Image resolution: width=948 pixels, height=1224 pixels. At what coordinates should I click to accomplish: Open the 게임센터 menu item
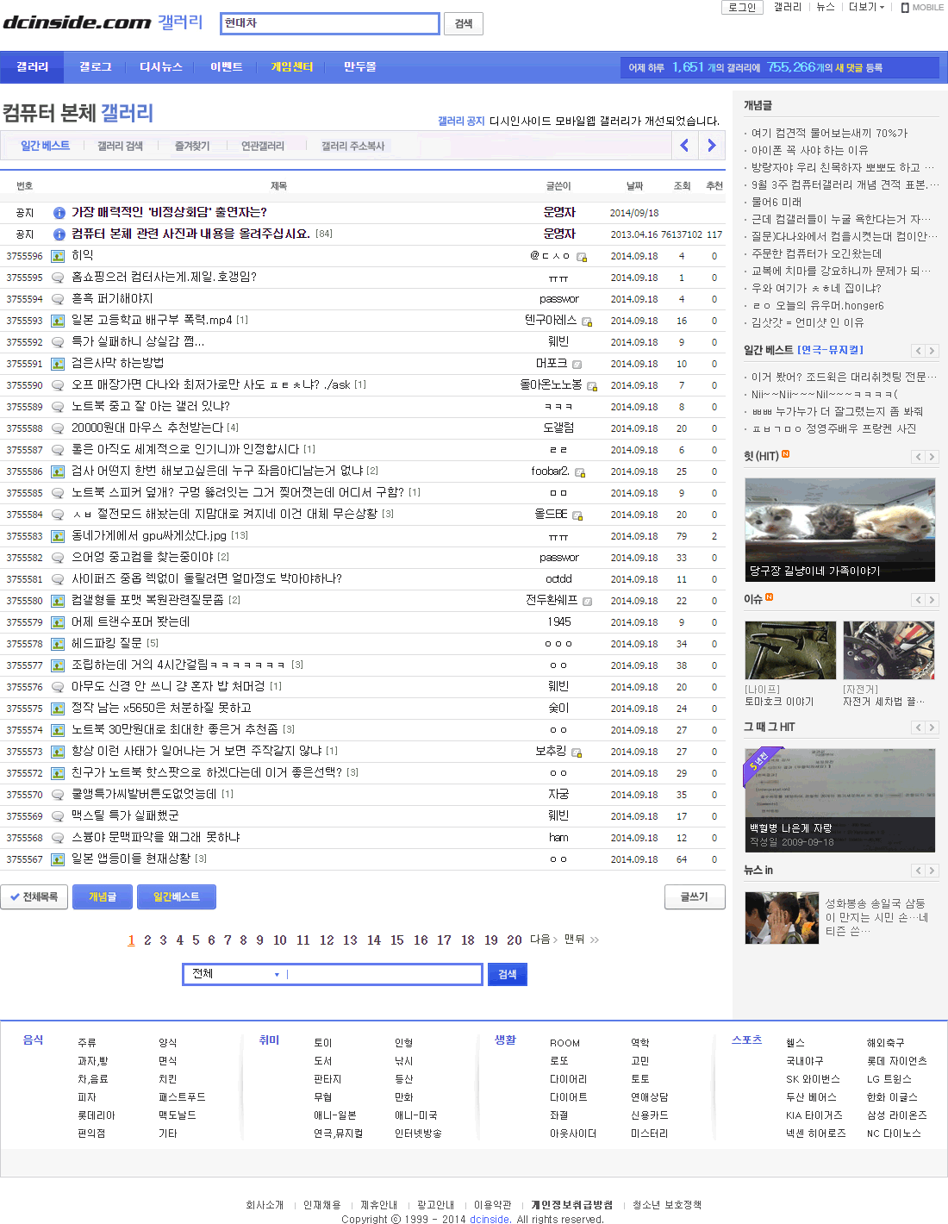[x=291, y=67]
